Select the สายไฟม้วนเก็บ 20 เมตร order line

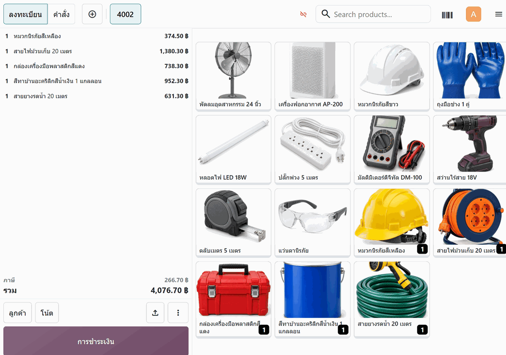(x=96, y=51)
